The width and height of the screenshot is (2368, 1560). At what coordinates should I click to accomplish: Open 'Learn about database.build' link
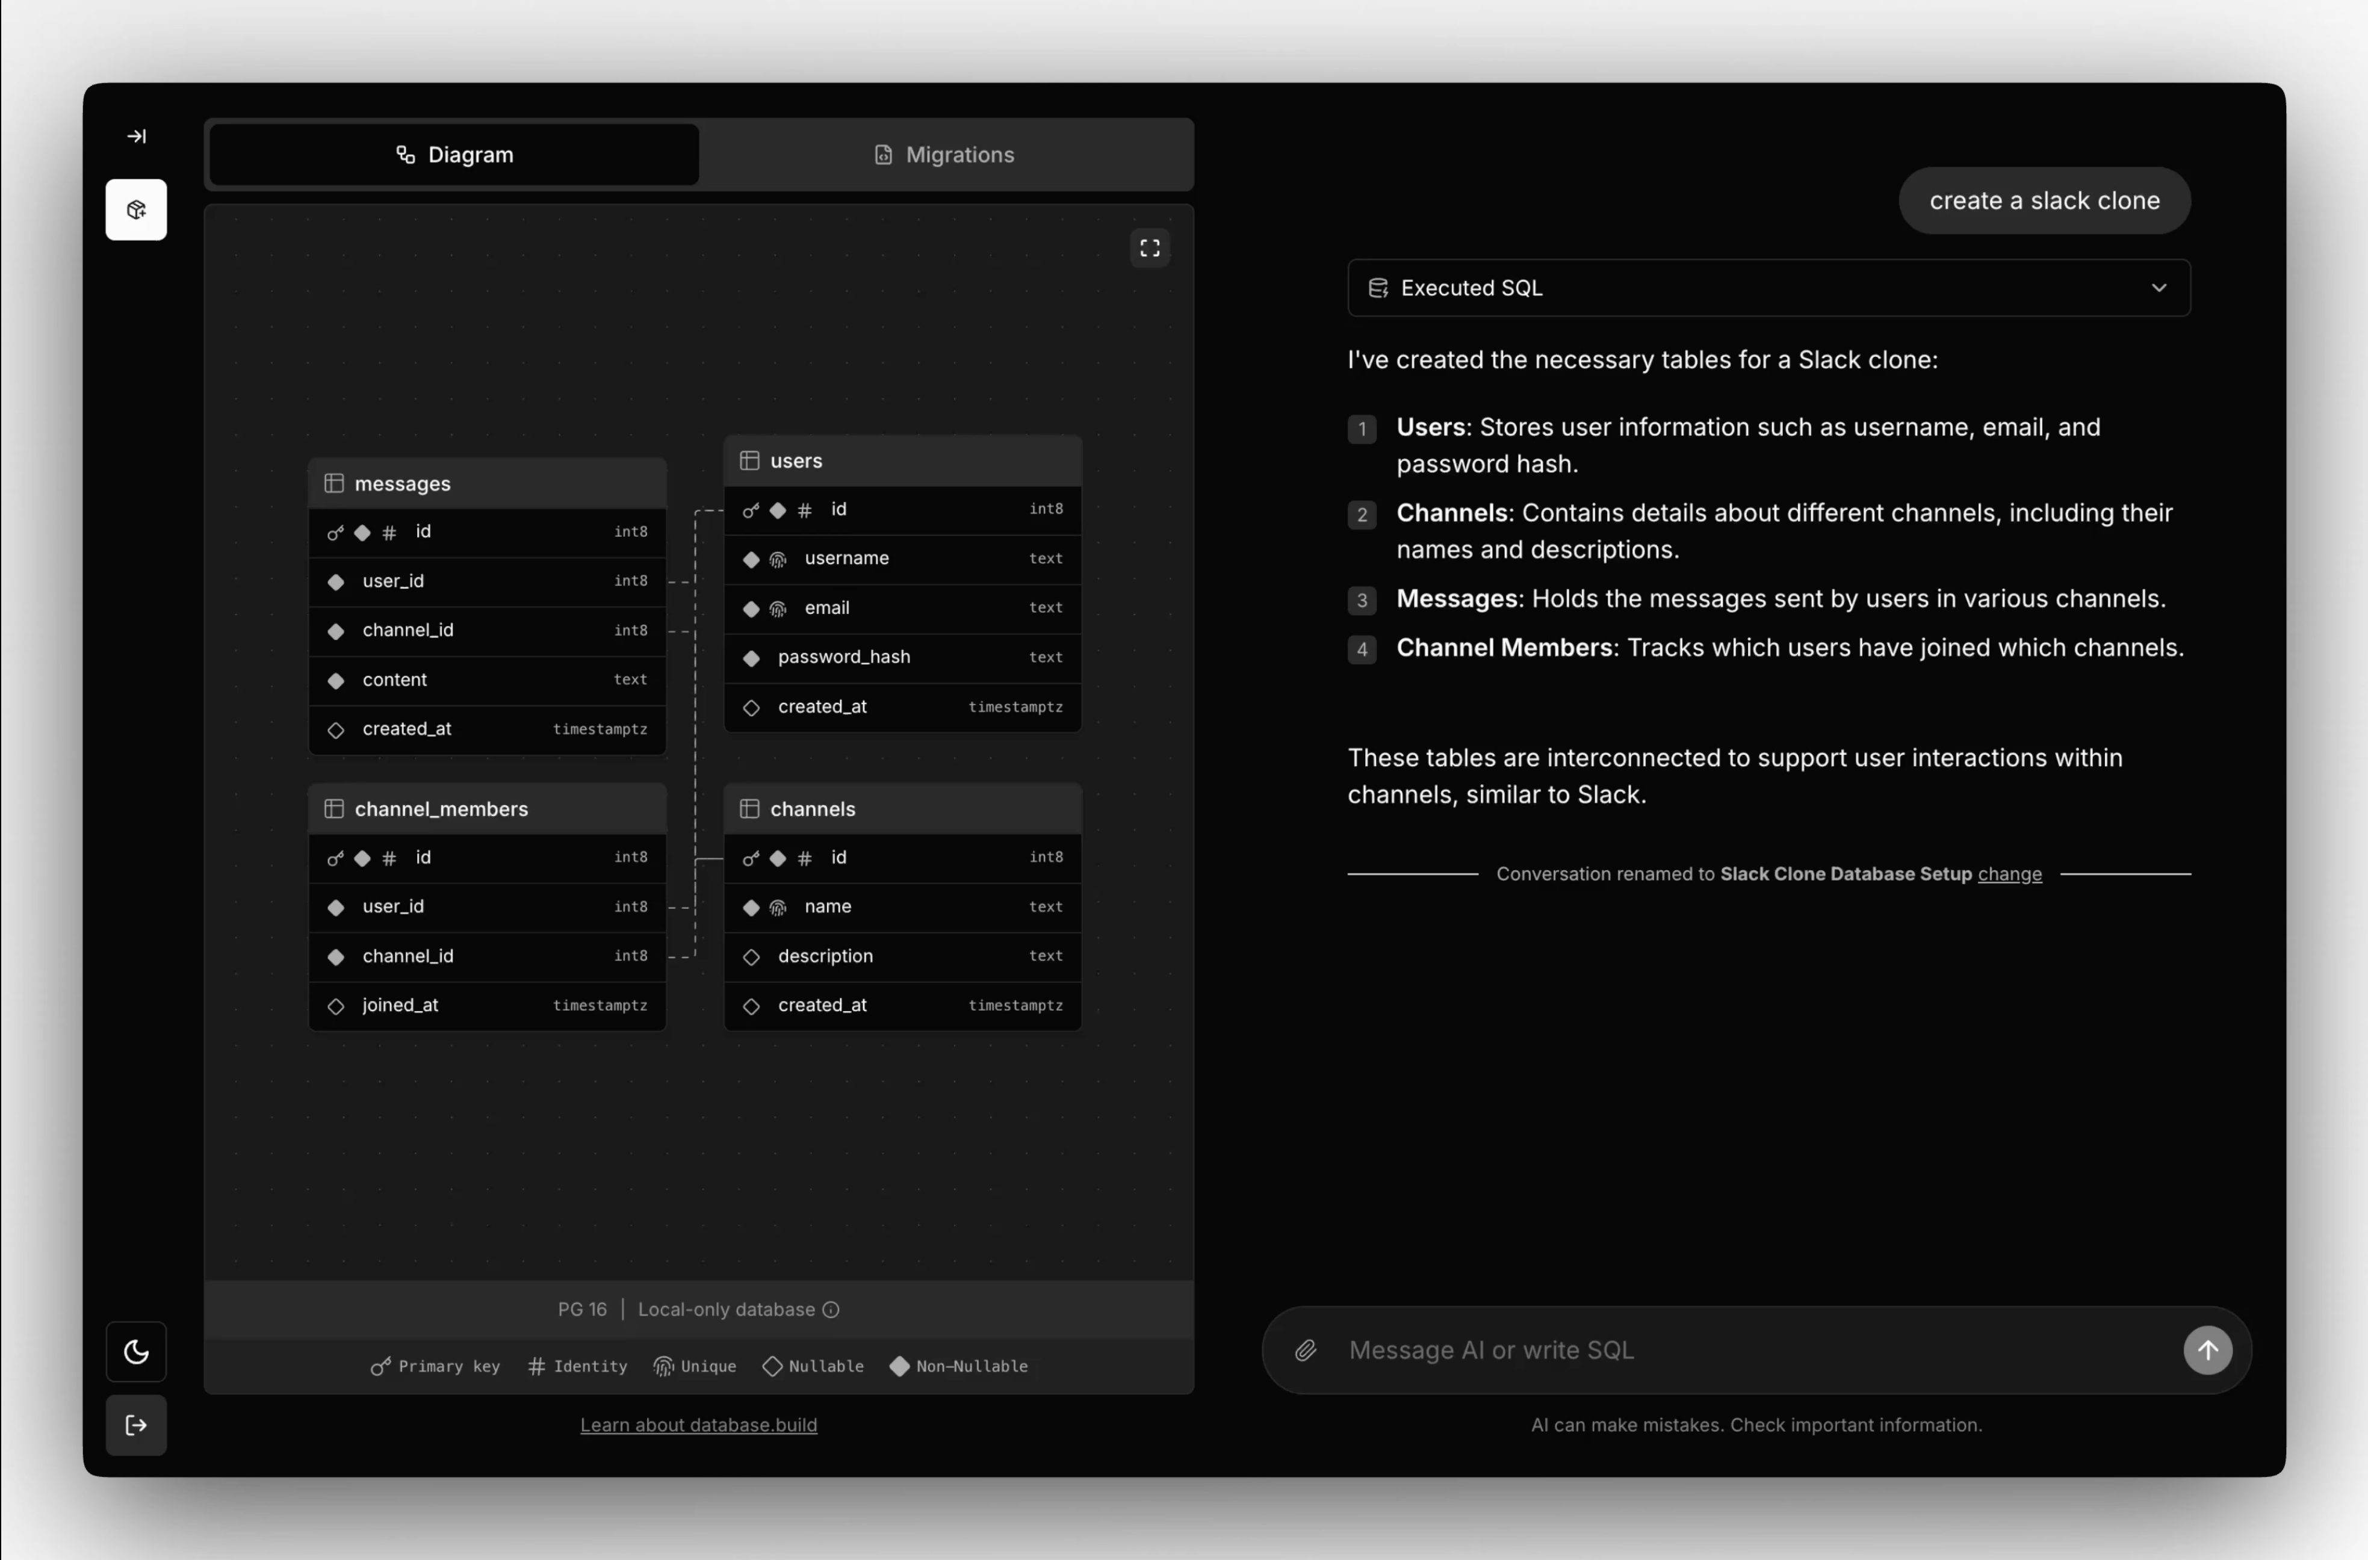coord(698,1425)
